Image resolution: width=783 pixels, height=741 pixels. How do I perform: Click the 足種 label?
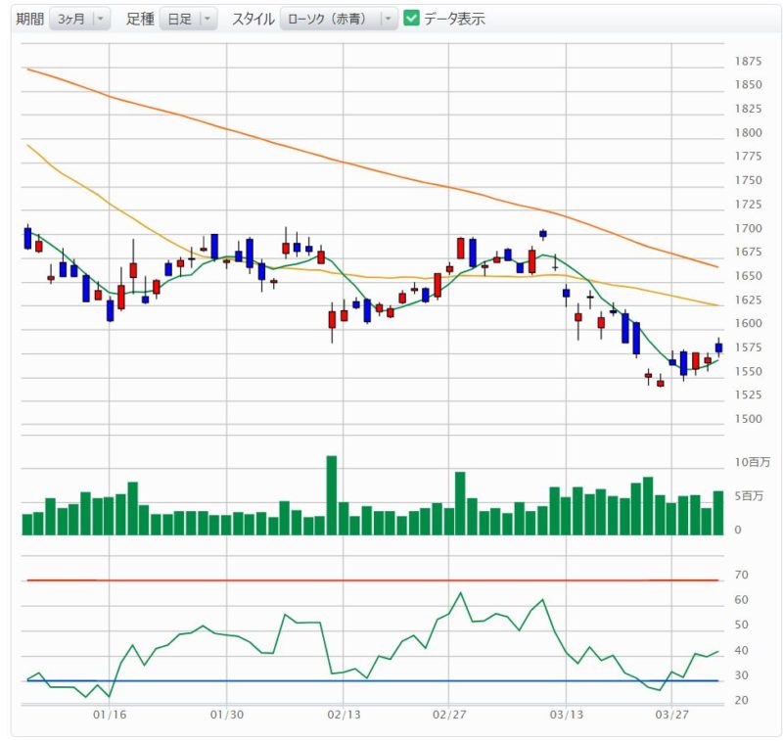[140, 19]
